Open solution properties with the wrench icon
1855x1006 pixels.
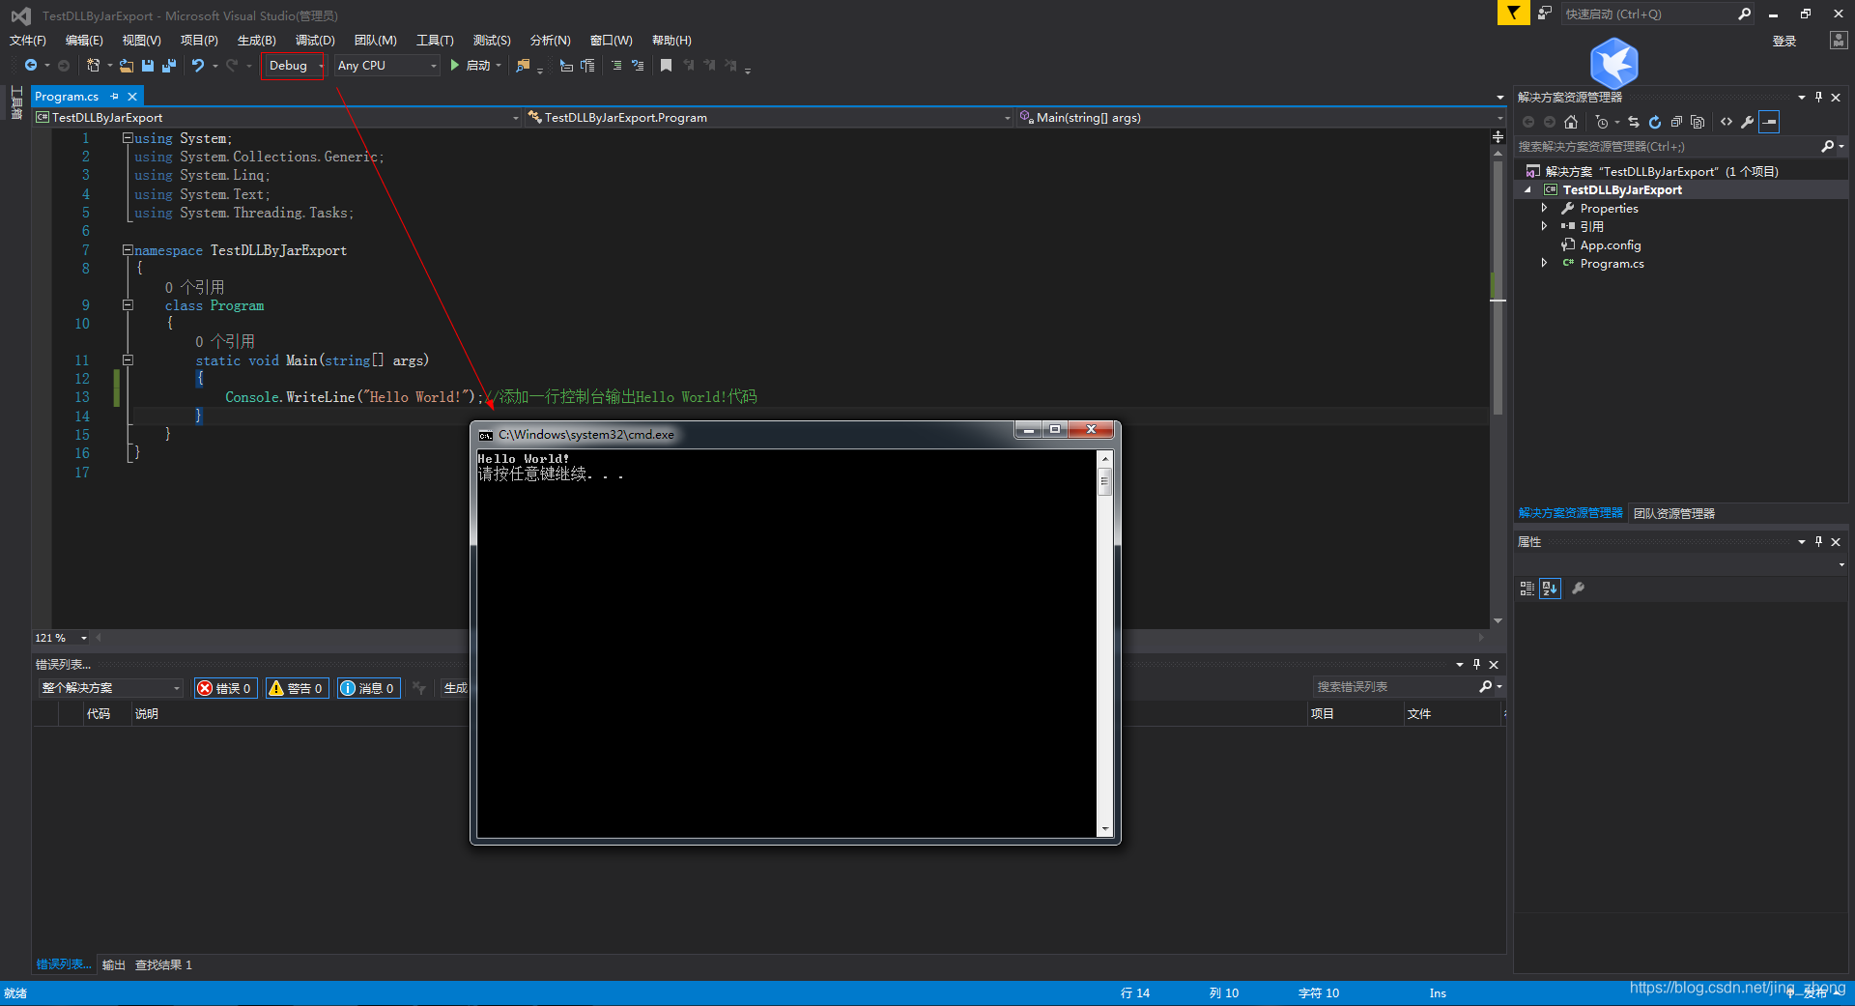pos(1748,122)
